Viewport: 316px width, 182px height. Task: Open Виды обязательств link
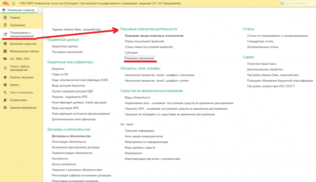[137, 97]
